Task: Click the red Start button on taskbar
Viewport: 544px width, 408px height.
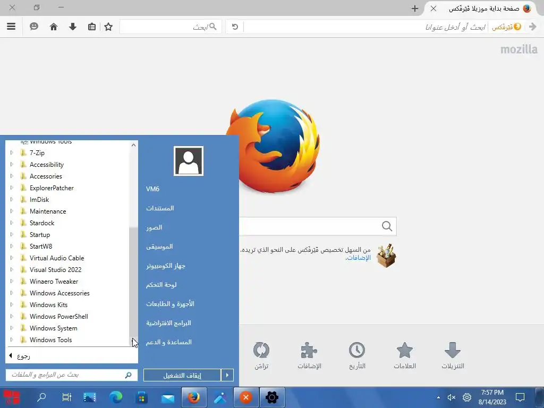Action: (12, 397)
